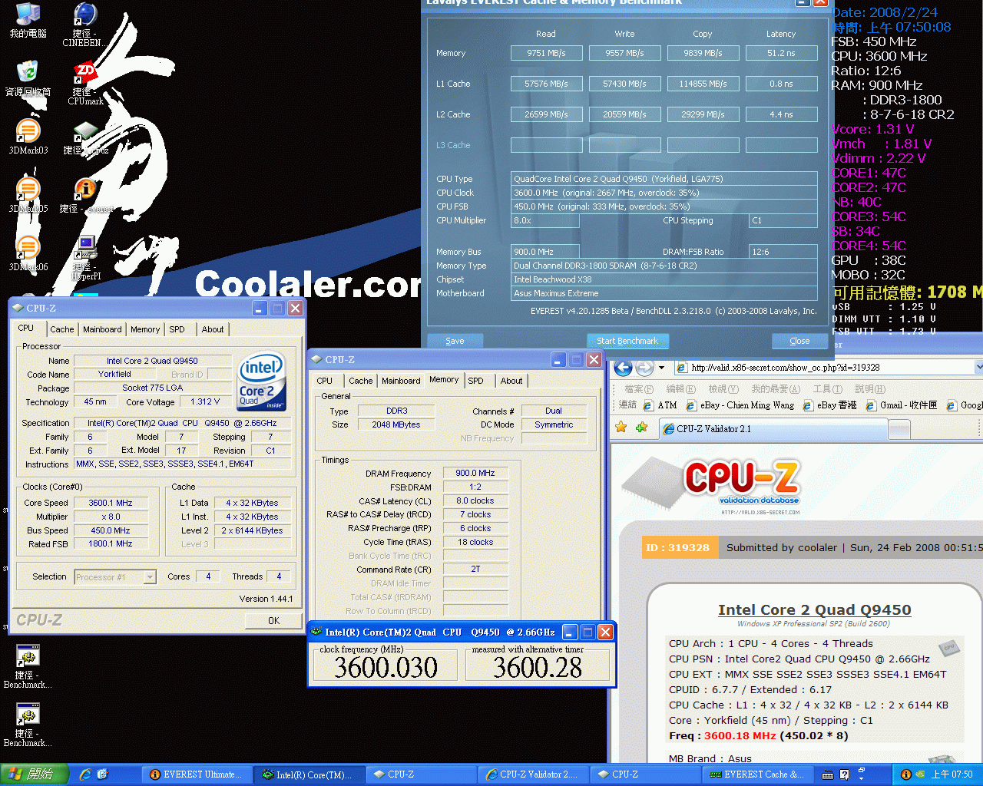The height and width of the screenshot is (786, 983).
Task: Launch the ZD CPUmark shortcut icon
Action: click(84, 83)
